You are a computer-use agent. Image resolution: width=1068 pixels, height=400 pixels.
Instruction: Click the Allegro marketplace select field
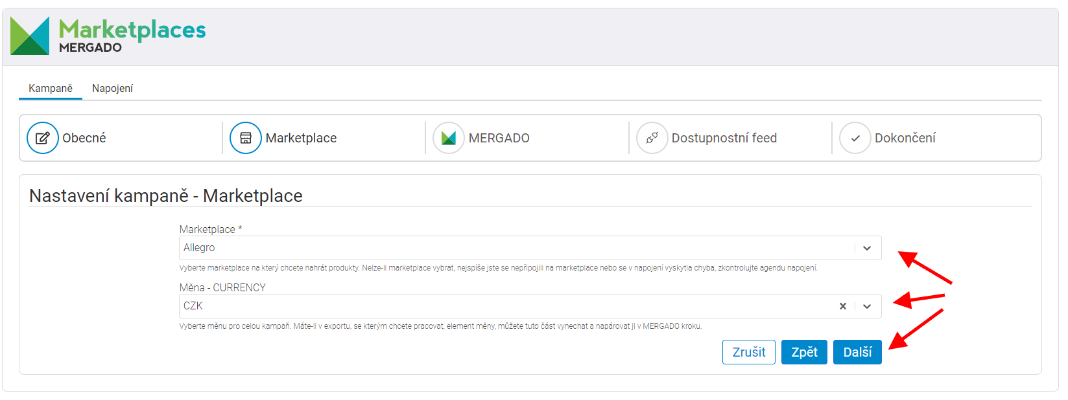click(x=530, y=248)
